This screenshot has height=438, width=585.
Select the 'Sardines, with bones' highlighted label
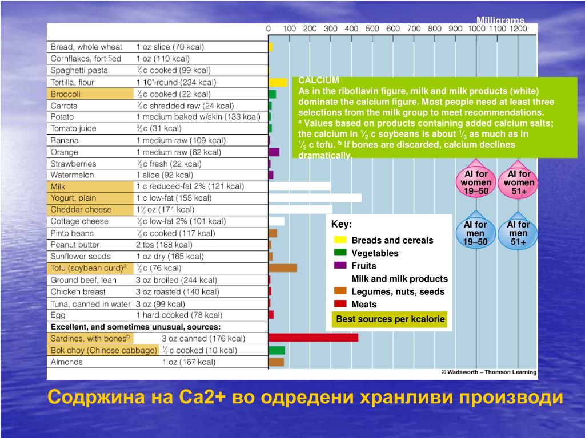90,339
